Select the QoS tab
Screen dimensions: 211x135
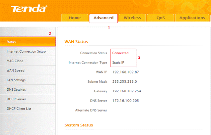pos(161,18)
